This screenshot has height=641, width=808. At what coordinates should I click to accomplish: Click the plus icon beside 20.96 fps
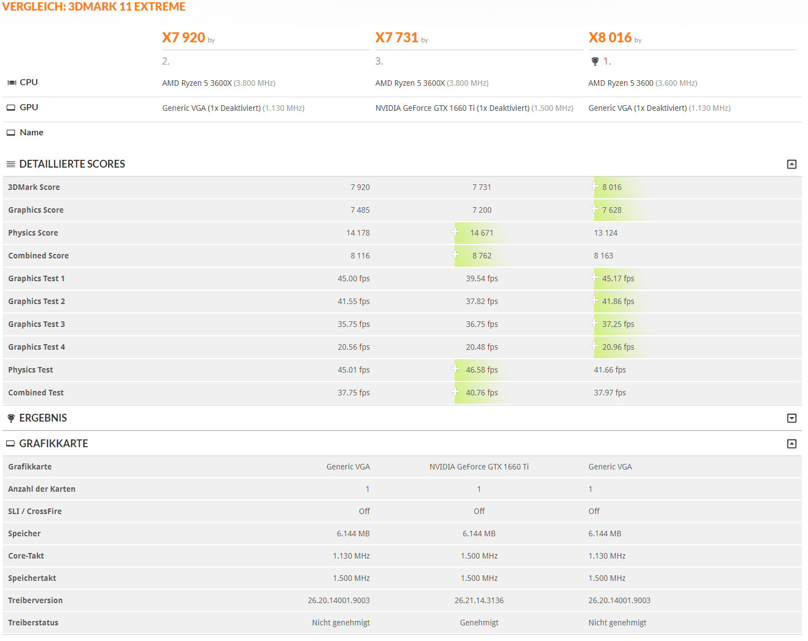[594, 346]
